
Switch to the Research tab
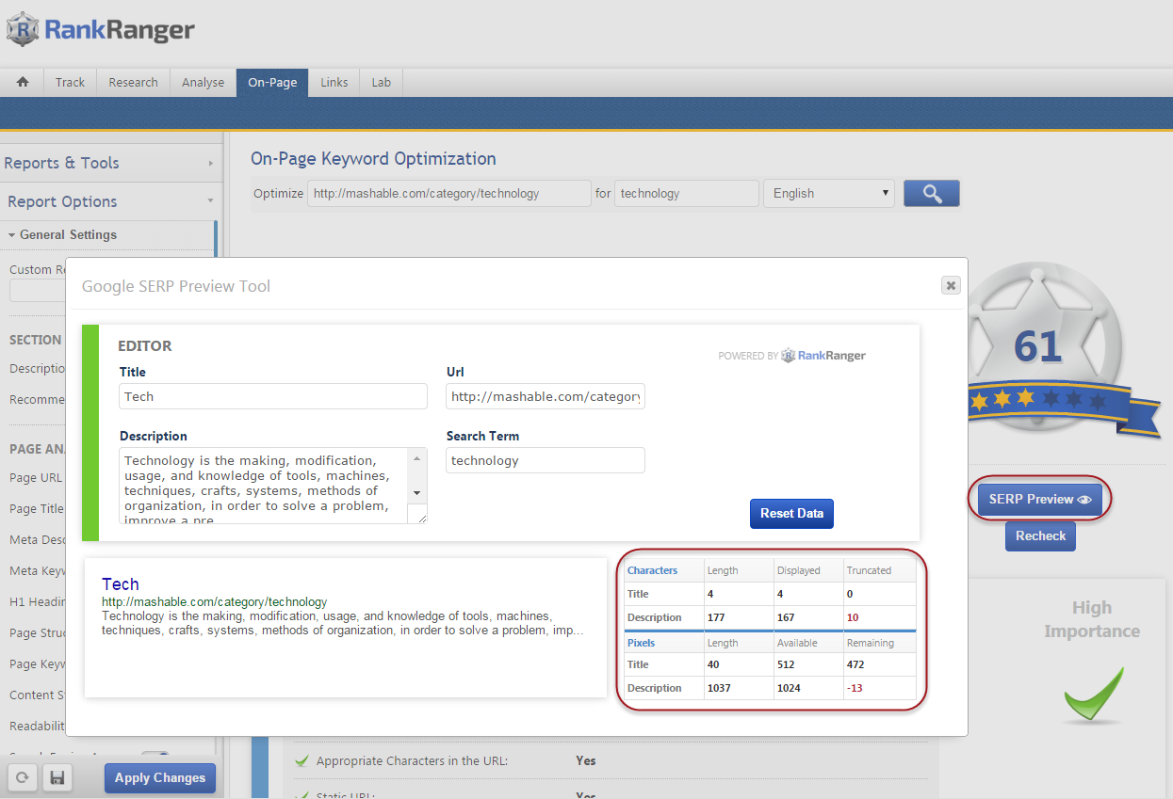[x=133, y=82]
